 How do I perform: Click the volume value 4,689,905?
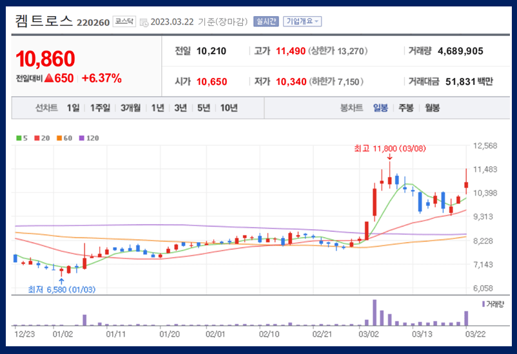pos(460,51)
